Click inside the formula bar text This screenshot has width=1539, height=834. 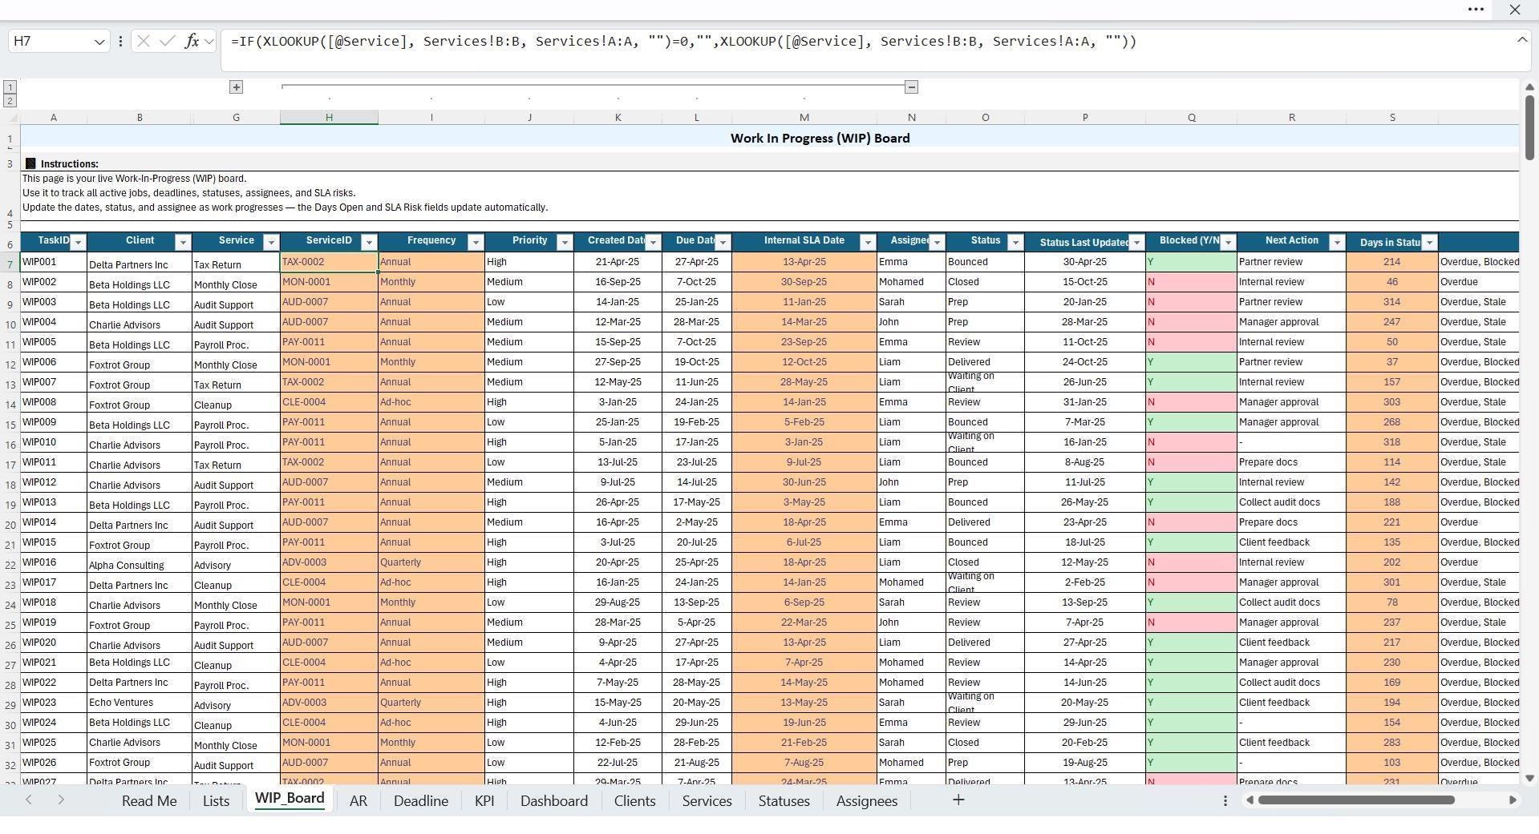(x=683, y=42)
